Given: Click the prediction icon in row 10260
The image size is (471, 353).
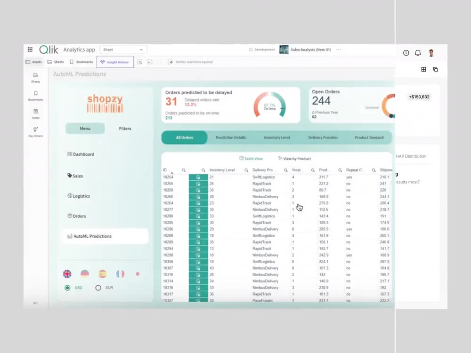Looking at the screenshot, I should click(198, 197).
